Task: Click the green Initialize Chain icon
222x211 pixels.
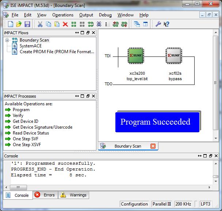Action: click(x=74, y=24)
